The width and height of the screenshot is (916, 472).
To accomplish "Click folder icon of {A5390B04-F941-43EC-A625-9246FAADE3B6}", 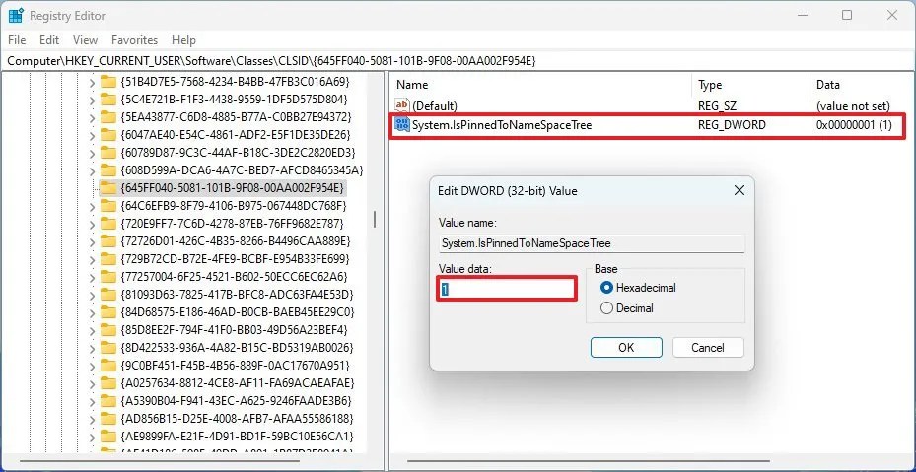I will 108,401.
